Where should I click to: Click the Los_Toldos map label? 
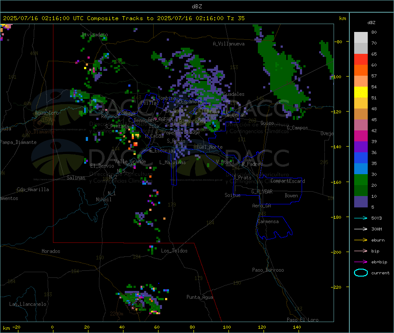tap(174, 251)
